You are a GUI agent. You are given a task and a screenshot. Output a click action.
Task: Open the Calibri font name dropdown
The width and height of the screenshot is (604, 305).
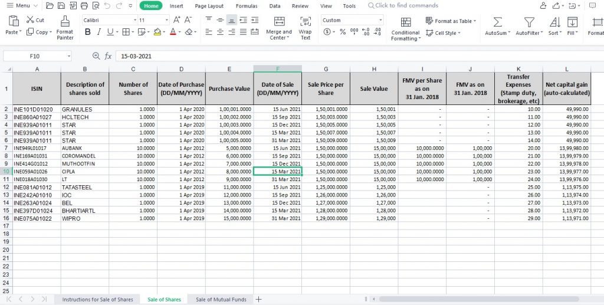pyautogui.click(x=135, y=20)
